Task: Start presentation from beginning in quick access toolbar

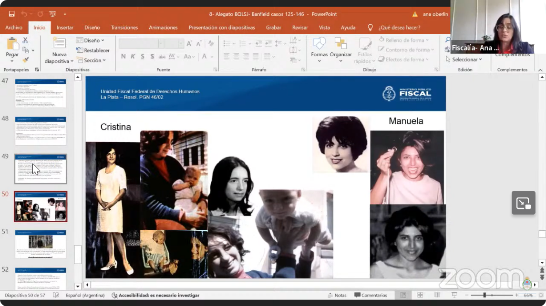Action: coord(52,14)
